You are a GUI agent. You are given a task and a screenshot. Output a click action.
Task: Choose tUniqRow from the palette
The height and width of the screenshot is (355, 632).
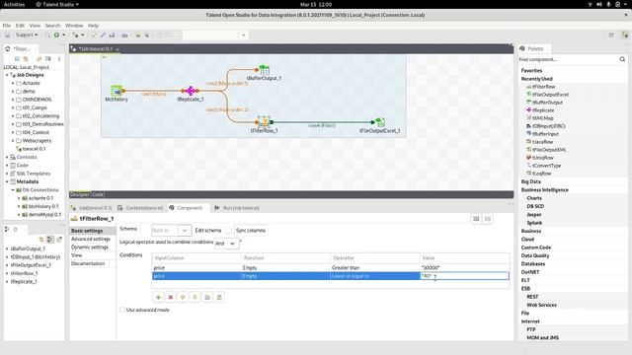coord(542,158)
